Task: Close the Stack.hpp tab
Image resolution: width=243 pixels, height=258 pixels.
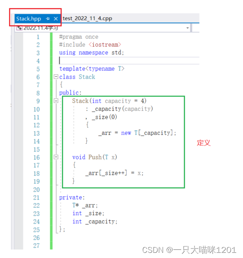Action: [56, 19]
